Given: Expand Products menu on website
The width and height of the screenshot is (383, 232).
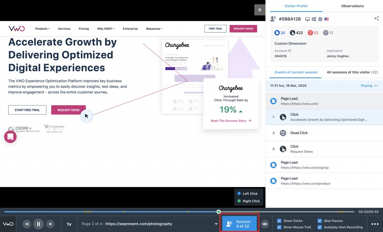Looking at the screenshot, I should click(42, 28).
